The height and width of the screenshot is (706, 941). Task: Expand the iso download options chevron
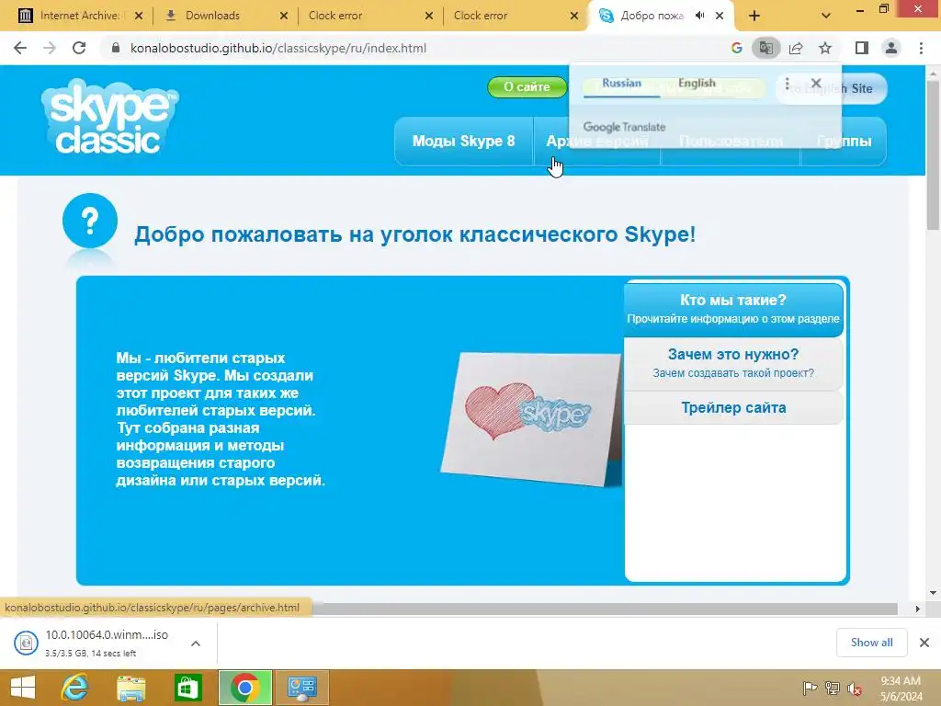click(x=195, y=643)
